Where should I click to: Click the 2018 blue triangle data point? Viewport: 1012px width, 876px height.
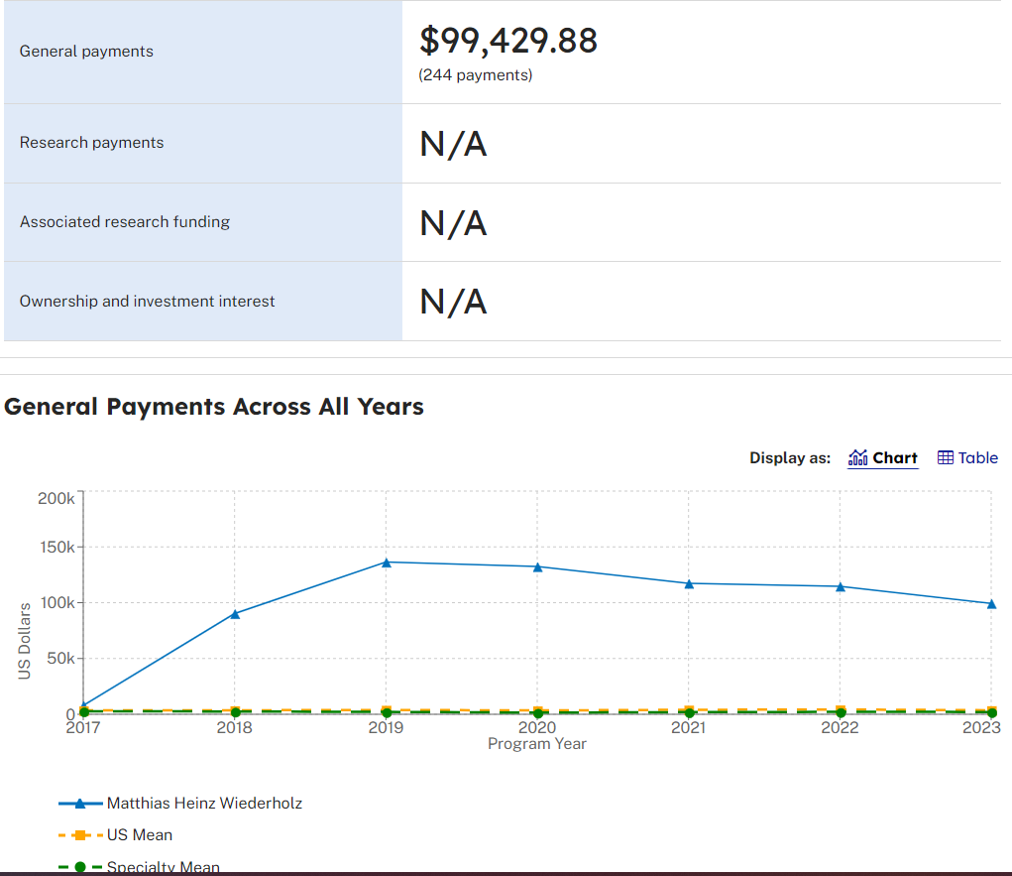click(235, 614)
